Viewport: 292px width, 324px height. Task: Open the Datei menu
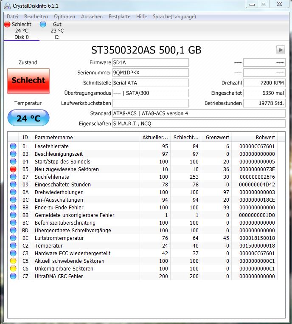tap(12, 17)
